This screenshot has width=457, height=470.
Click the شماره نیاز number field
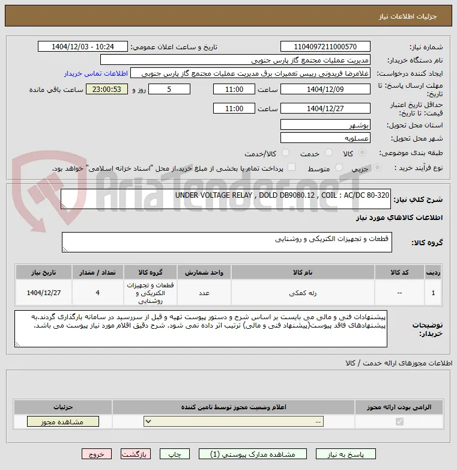click(x=325, y=47)
